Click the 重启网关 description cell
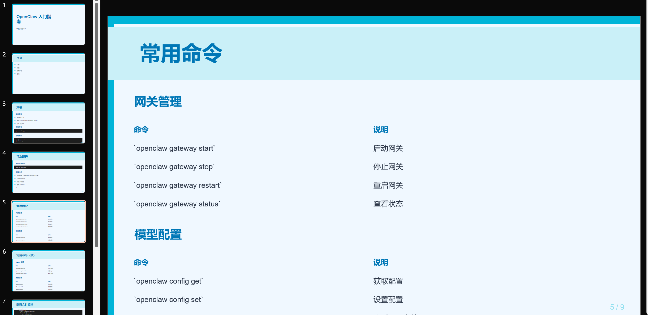Screen dimensions: 648x315 (x=388, y=185)
